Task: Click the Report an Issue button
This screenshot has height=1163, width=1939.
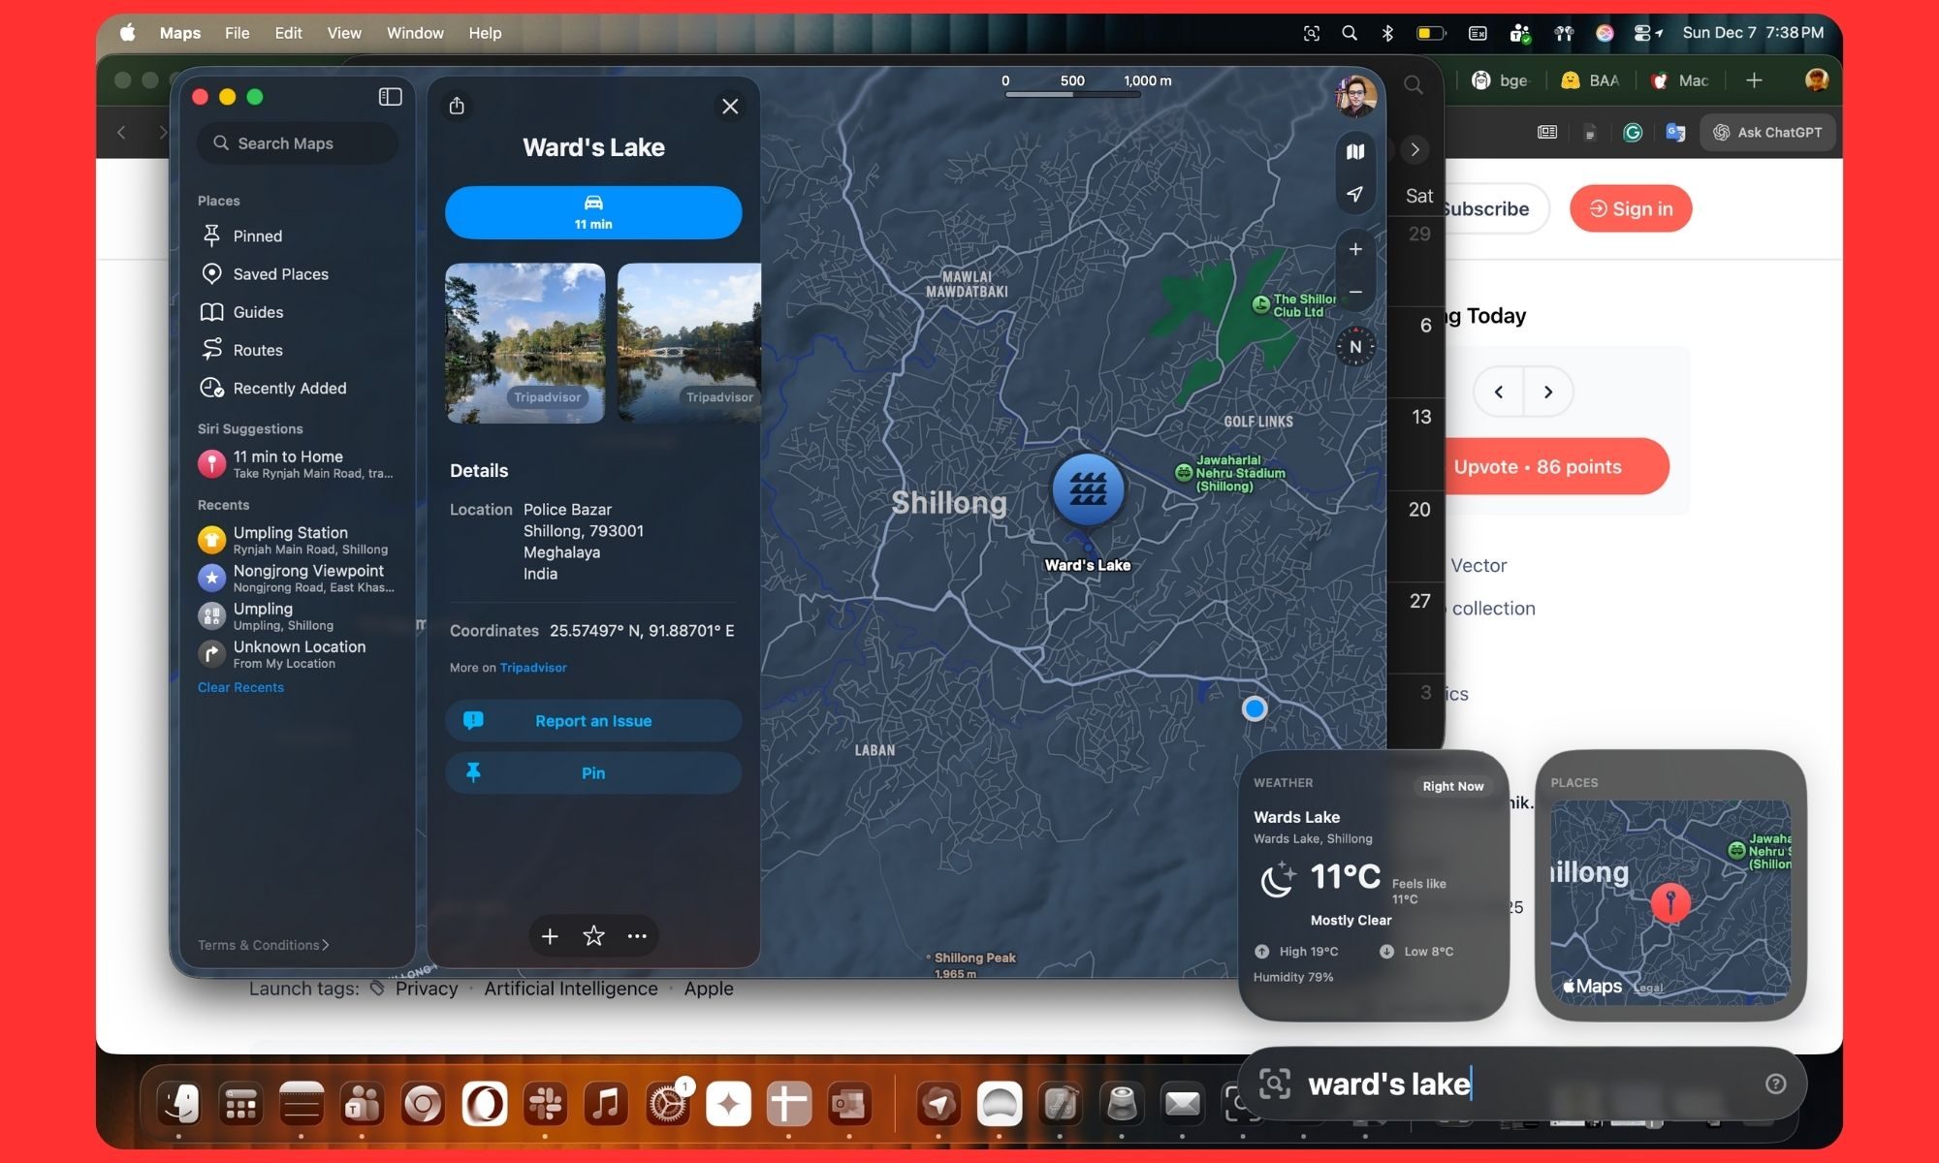Action: coord(593,720)
